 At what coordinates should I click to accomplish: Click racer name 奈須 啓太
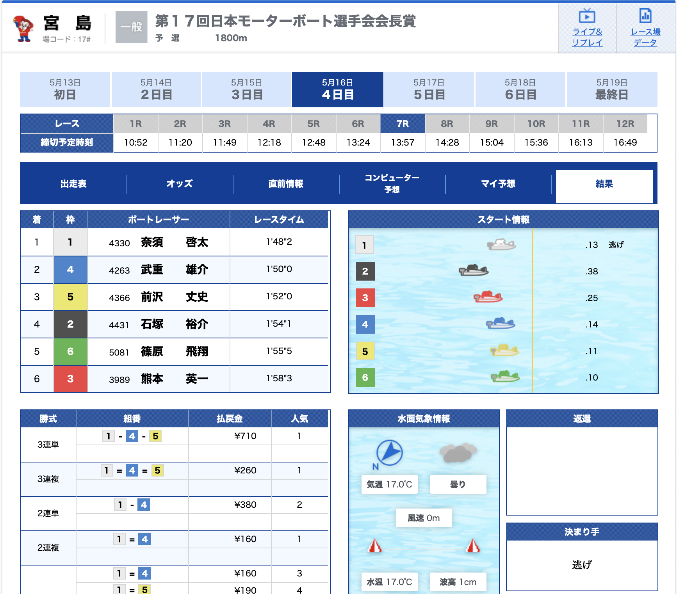174,242
